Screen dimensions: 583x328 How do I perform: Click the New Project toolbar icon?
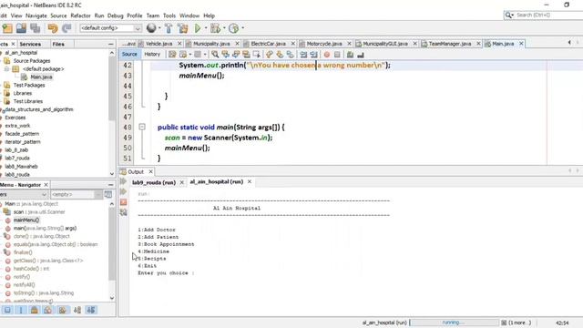pos(7,28)
